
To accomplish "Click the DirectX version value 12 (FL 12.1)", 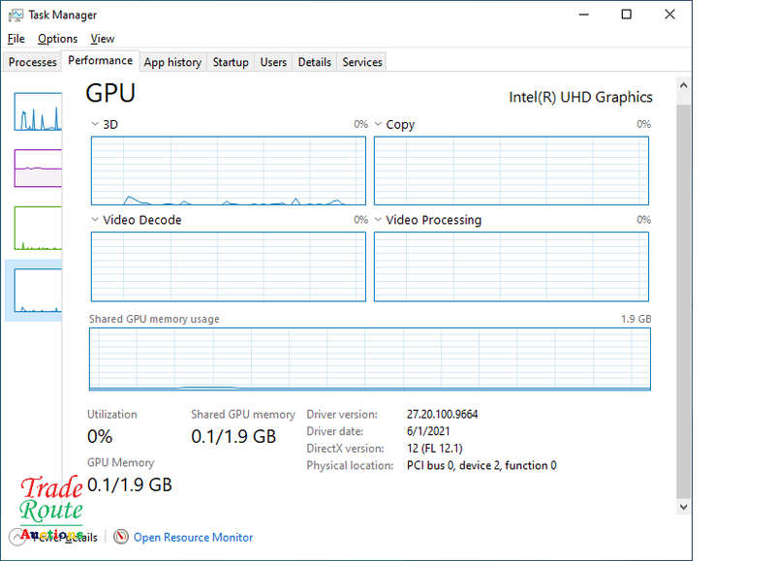I will [434, 449].
